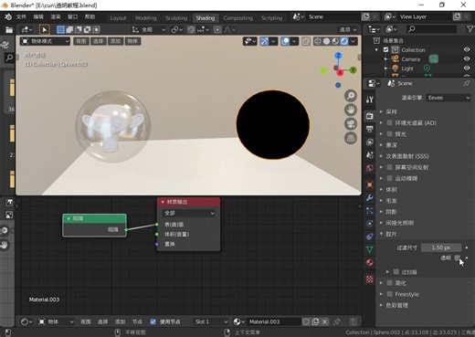Click outliner search field
The width and height of the screenshot is (475, 337).
click(x=432, y=29)
